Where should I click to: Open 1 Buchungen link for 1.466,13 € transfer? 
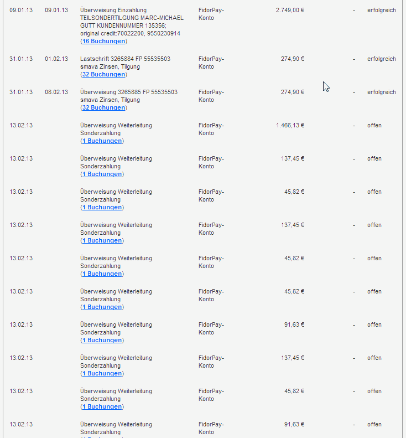coord(102,141)
